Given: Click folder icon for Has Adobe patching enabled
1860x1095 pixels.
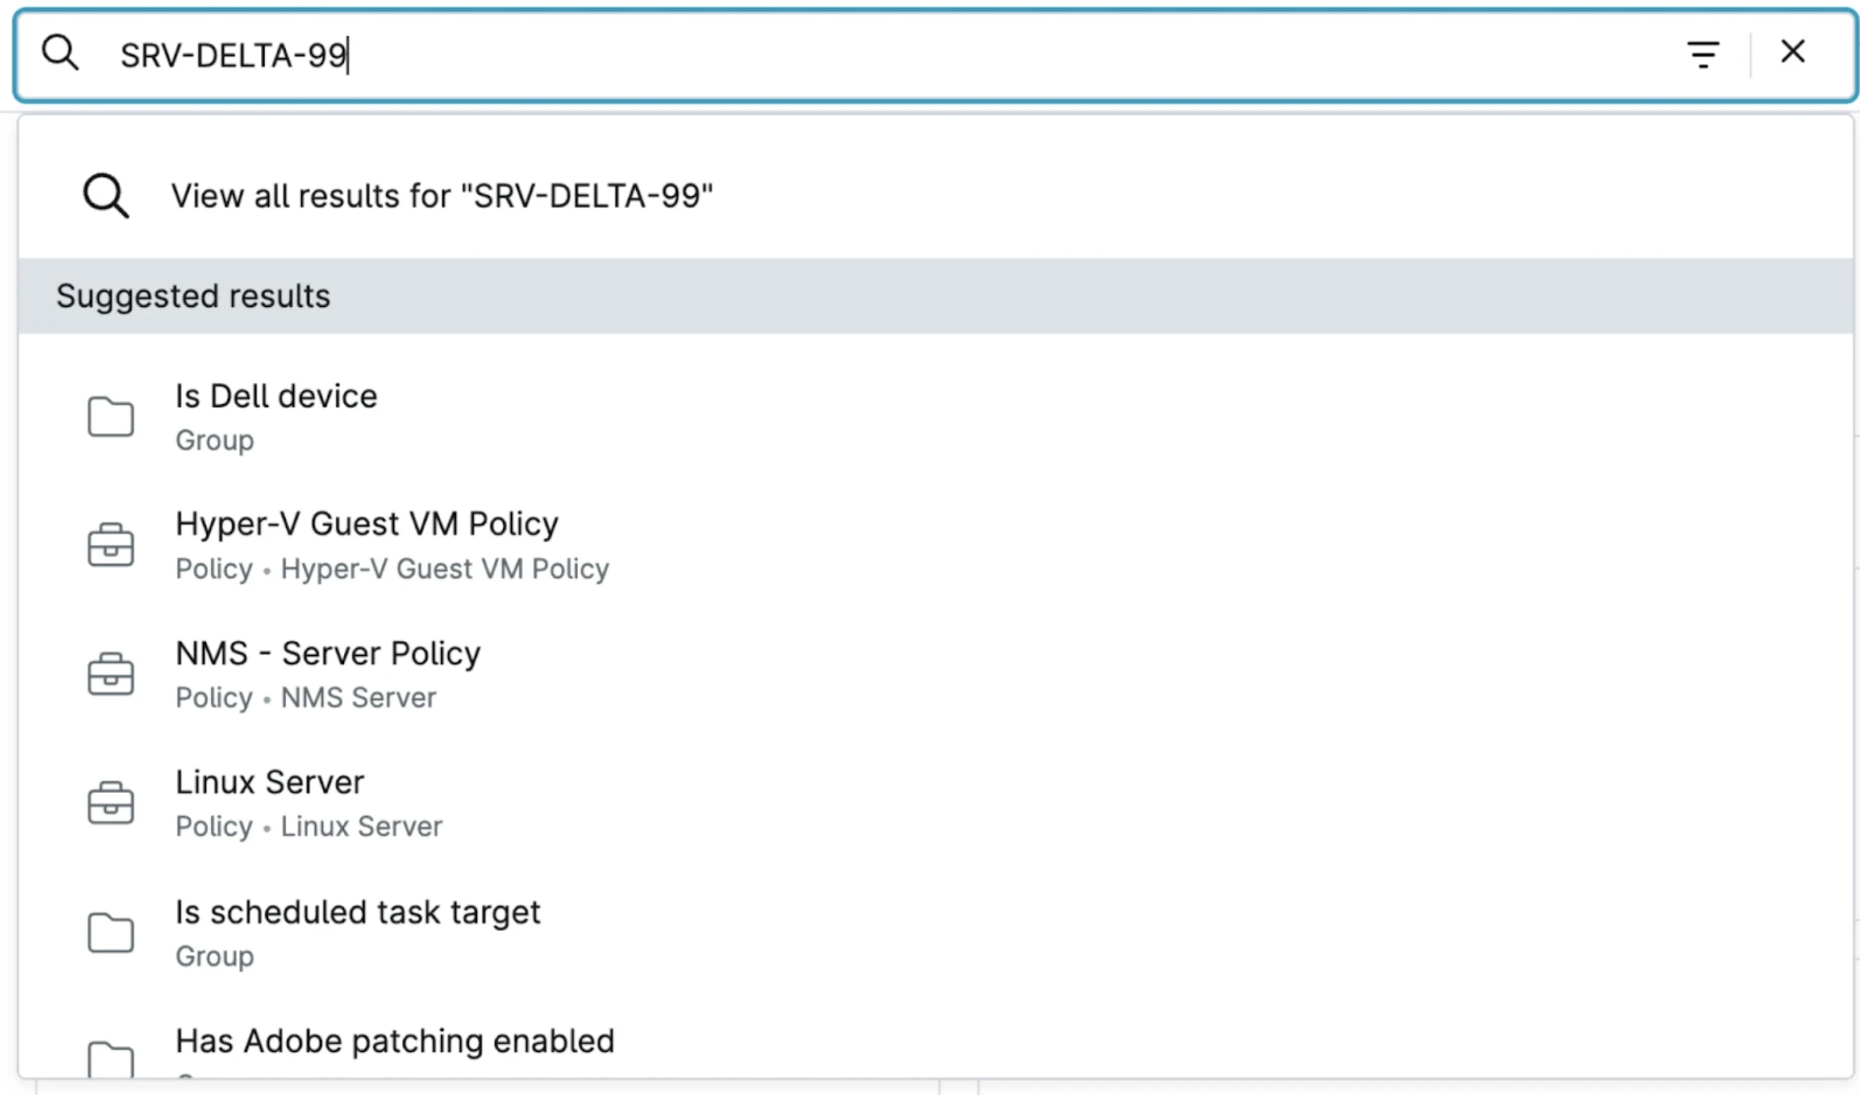Looking at the screenshot, I should point(111,1059).
